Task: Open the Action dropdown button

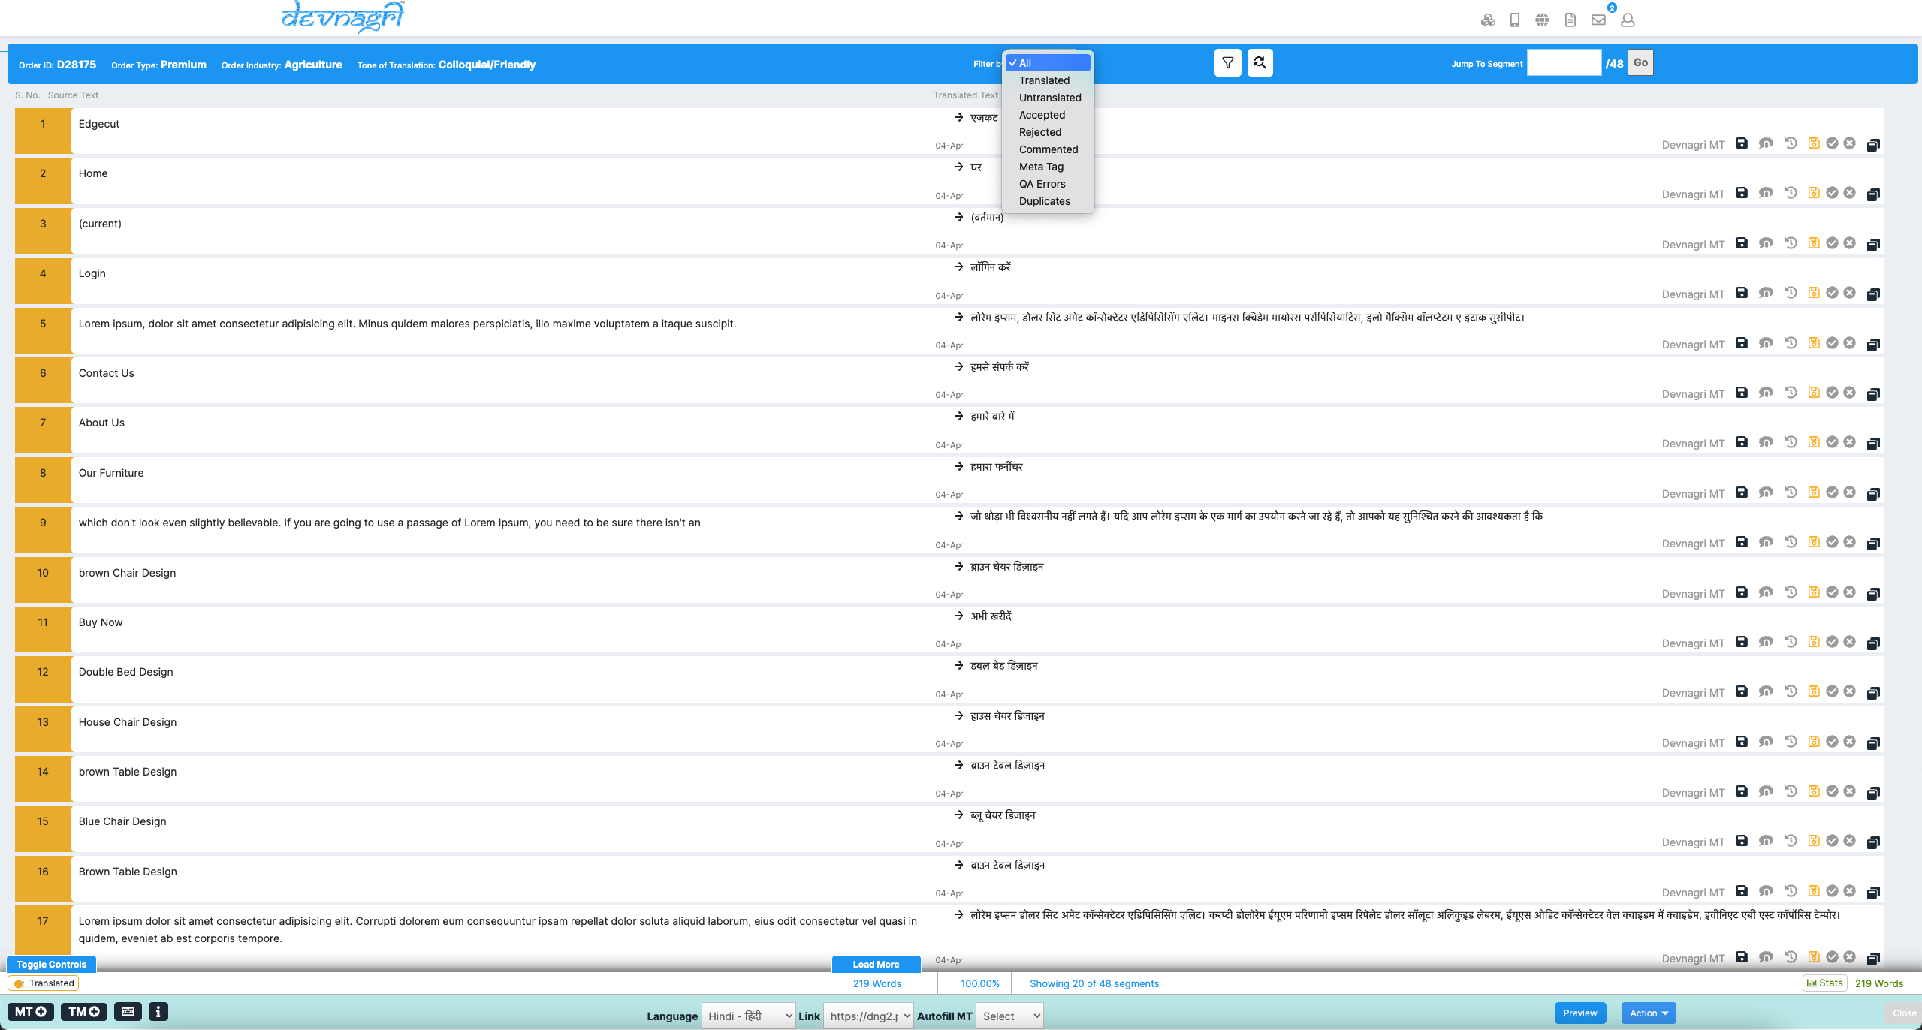Action: [x=1649, y=1013]
